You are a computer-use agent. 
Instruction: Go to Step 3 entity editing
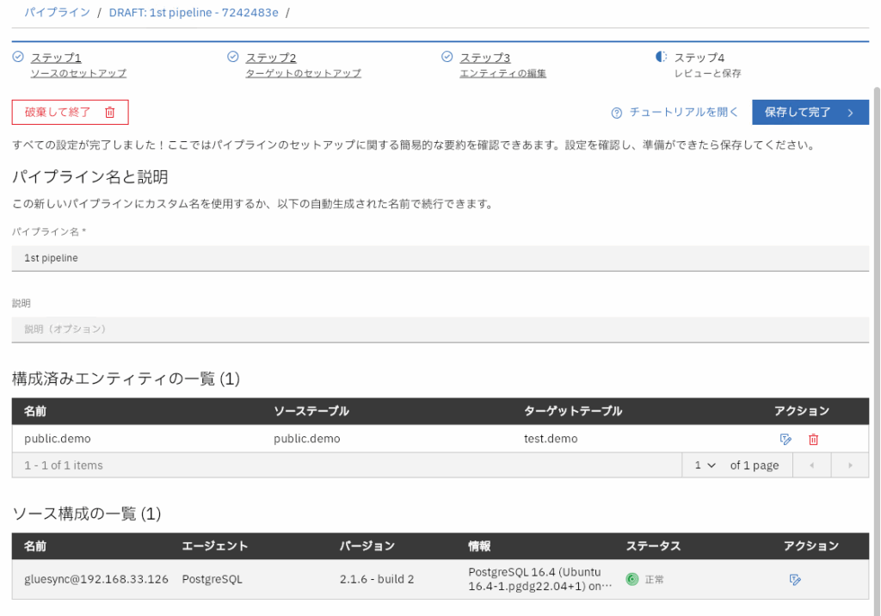484,58
